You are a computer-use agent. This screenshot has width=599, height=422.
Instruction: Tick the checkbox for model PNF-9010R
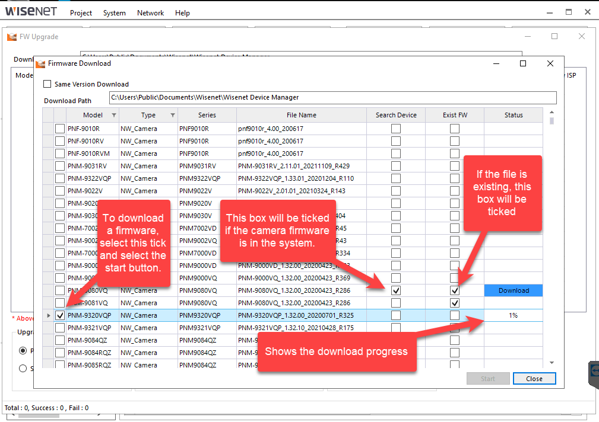tap(60, 129)
